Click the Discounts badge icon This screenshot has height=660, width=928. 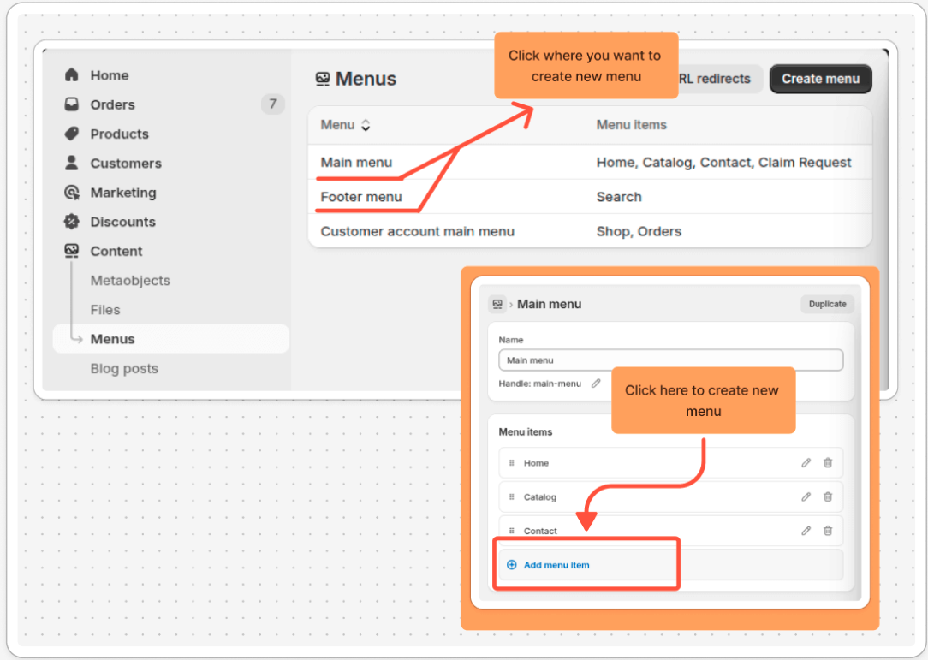[x=72, y=222]
